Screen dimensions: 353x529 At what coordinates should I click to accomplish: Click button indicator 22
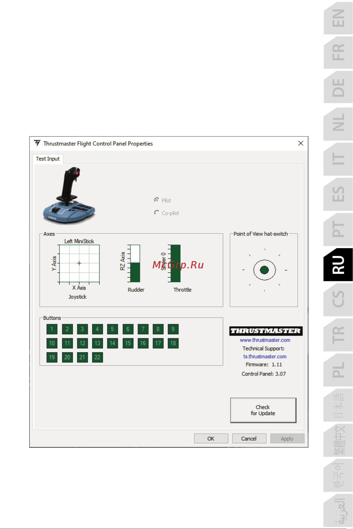pos(97,357)
